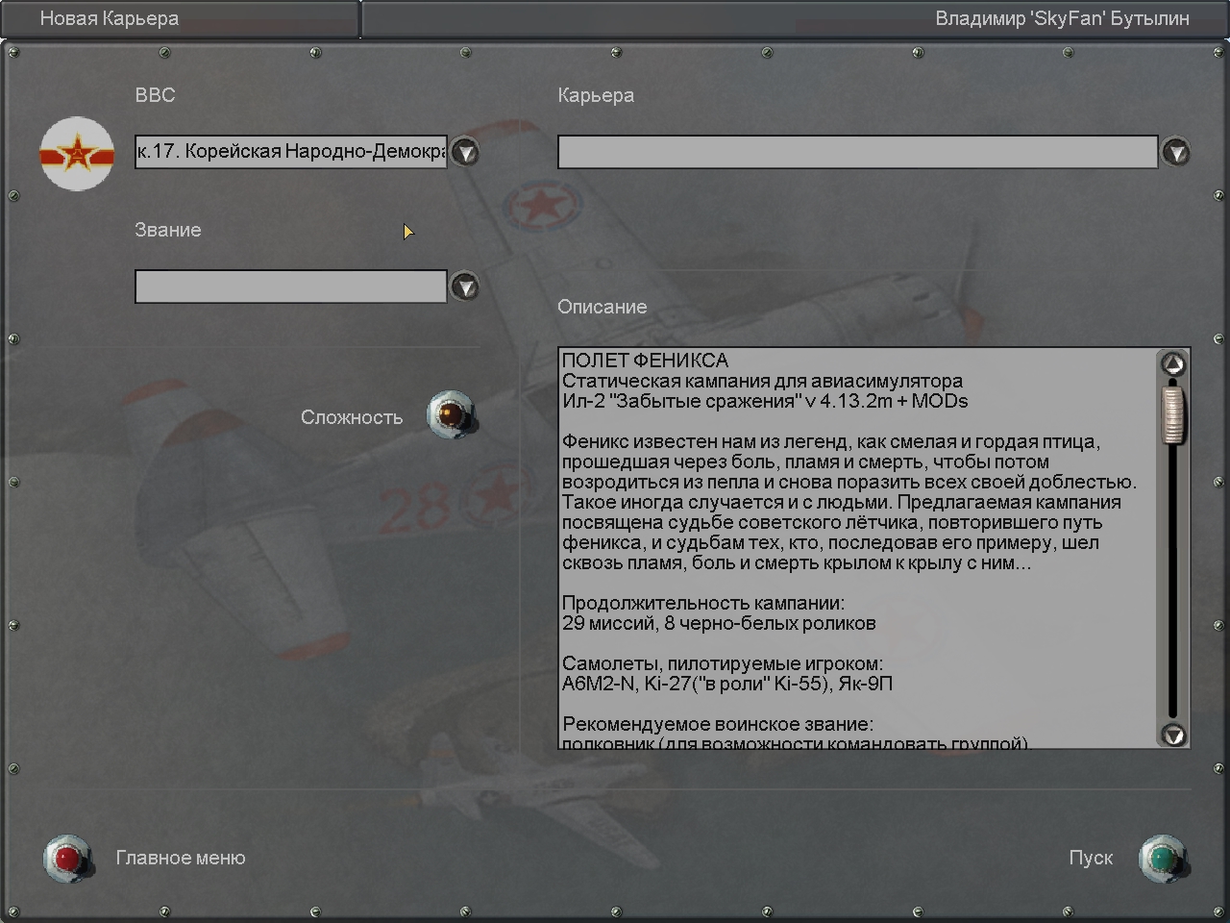Open the Звание rank dropdown arrow

[x=465, y=287]
